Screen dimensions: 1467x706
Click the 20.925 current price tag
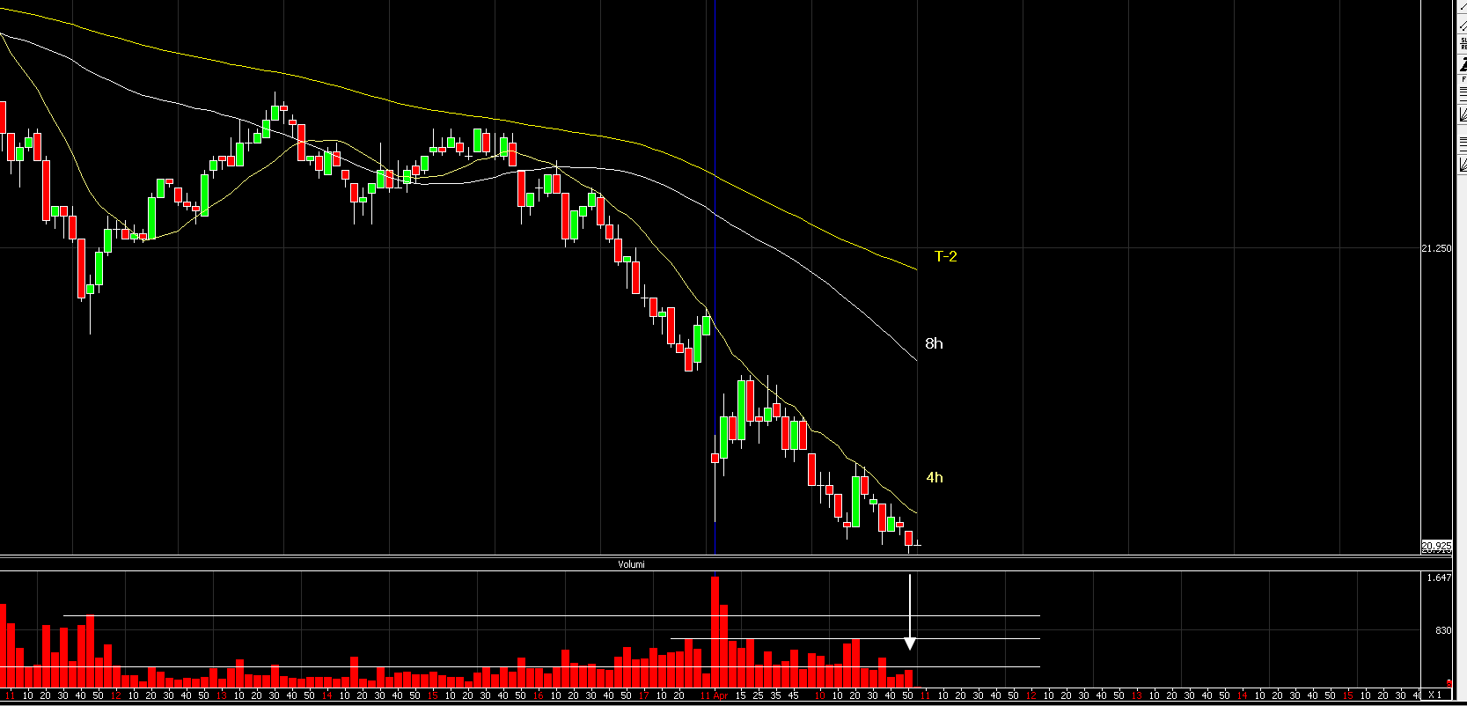tap(1436, 547)
